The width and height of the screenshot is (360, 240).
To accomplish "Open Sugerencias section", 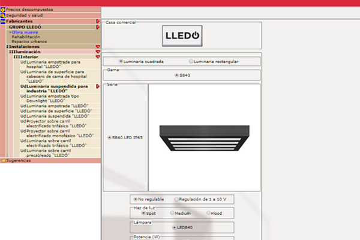I will (x=19, y=161).
